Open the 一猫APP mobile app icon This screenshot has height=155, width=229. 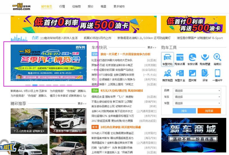coord(217,75)
